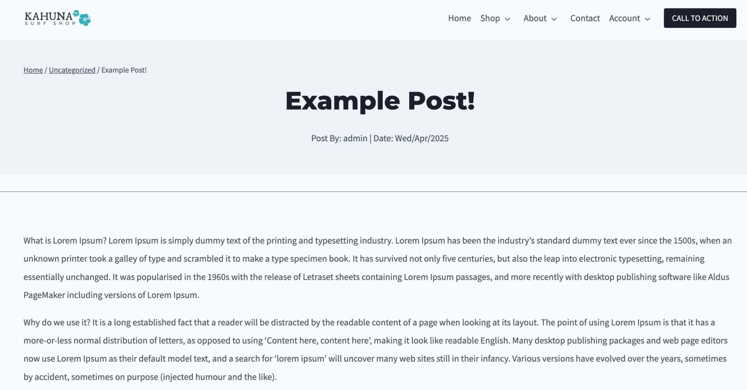
Task: Click the post date Wed/Apr/2025
Action: coord(422,138)
